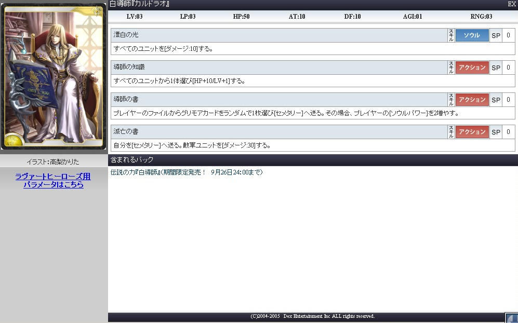518x323 pixels.
Task: Select the skill name 導師の書
Action: 126,99
